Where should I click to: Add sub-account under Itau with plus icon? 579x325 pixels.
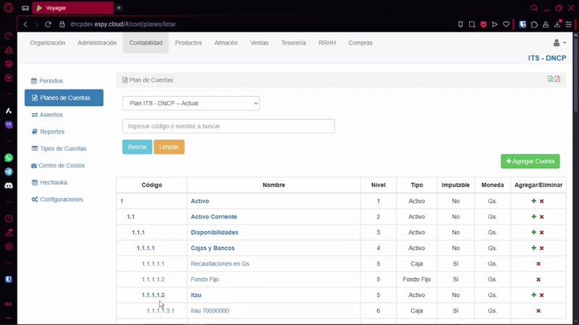tap(534, 295)
